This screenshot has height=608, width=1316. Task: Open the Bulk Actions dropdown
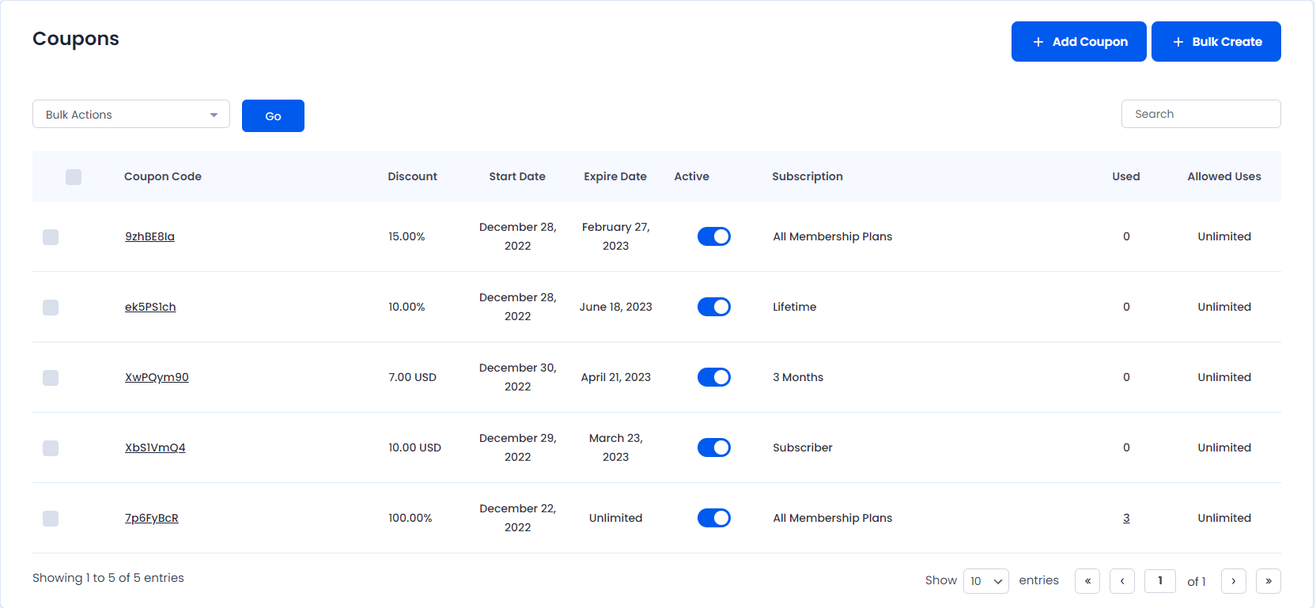click(131, 114)
